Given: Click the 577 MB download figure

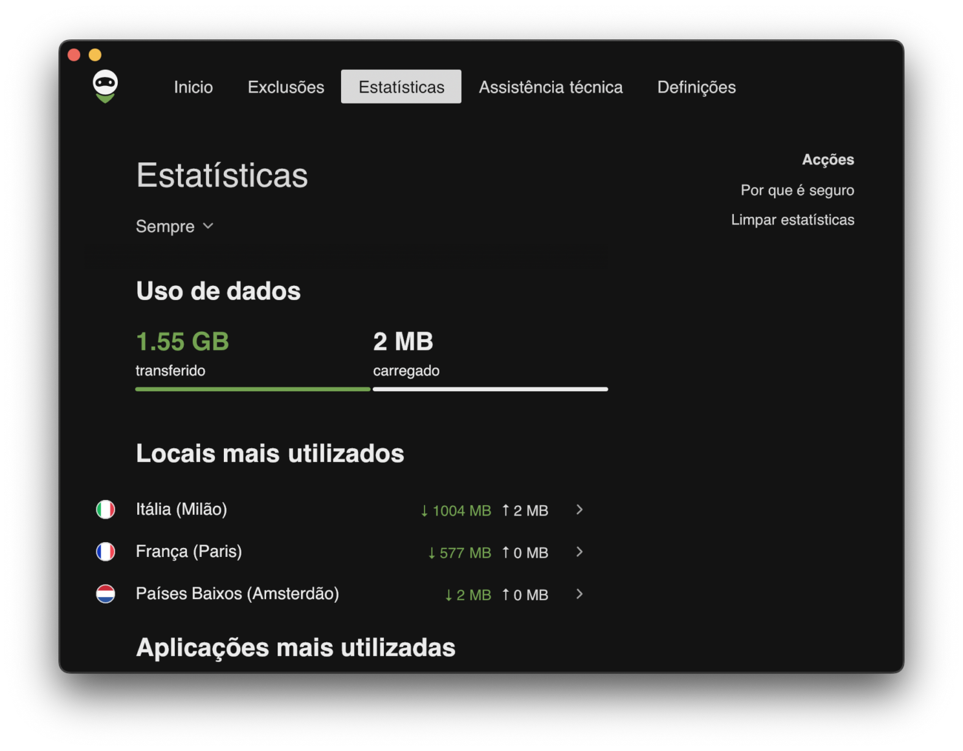Looking at the screenshot, I should [x=459, y=553].
